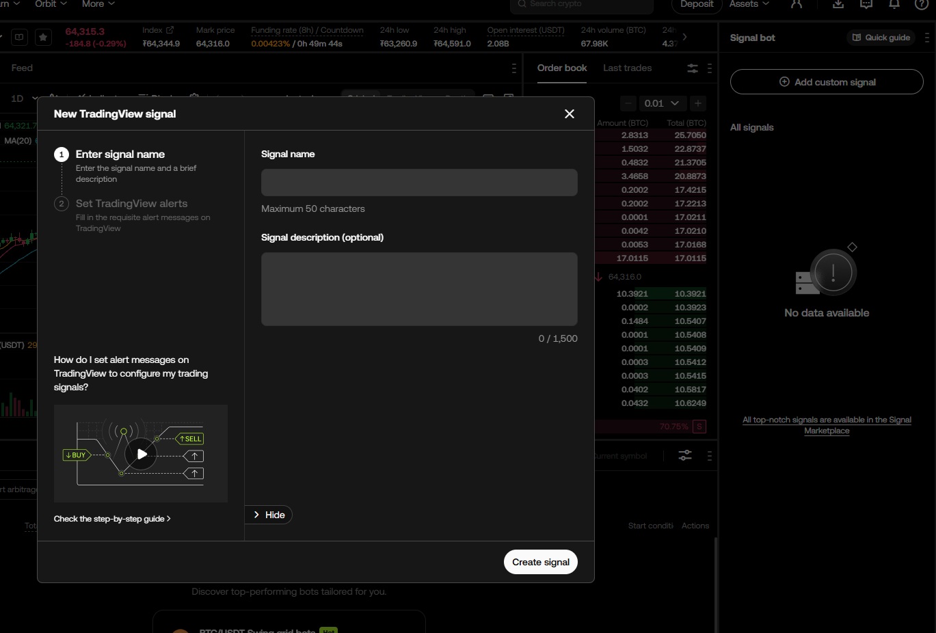Click the download icon in header
The width and height of the screenshot is (936, 633).
(x=838, y=4)
